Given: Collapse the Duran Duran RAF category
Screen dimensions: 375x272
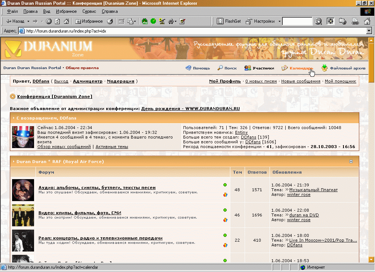Looking at the screenshot, I should pos(351,161).
